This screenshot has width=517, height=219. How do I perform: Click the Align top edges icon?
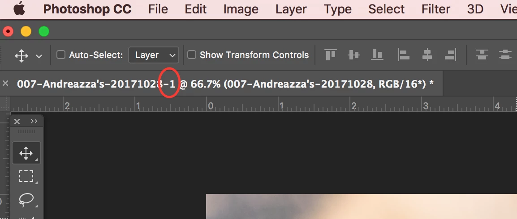pyautogui.click(x=330, y=55)
